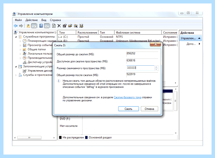This screenshot has height=158, width=215.
Task: Select Локальные пользователи icon in tree
Action: 24,54
